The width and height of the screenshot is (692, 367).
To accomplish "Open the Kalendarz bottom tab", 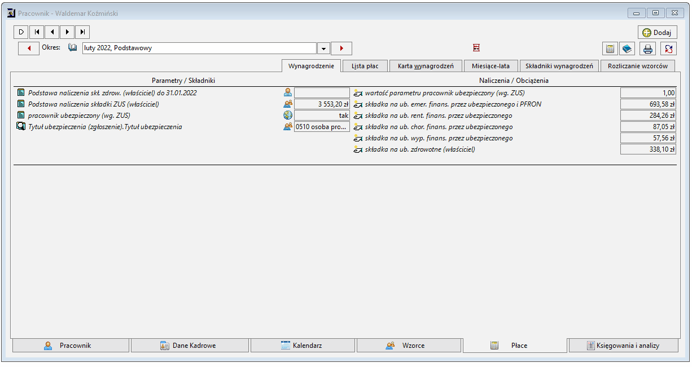I will (x=303, y=346).
